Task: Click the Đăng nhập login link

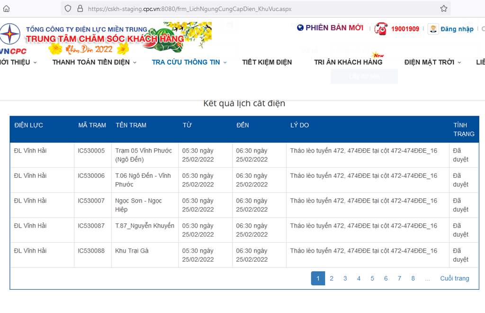Action: (x=457, y=29)
